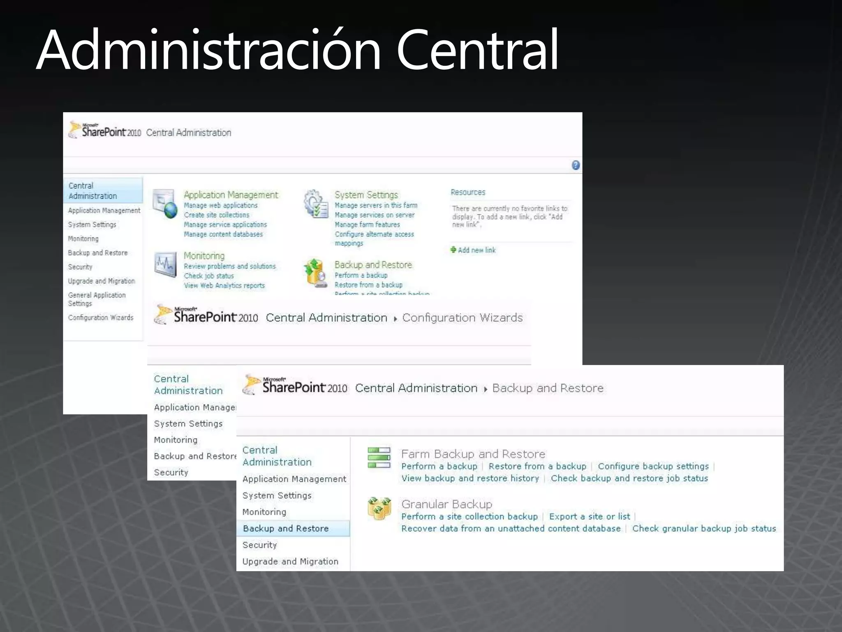The image size is (842, 632).
Task: Select Configuration Wizards in the left navigation
Action: [x=101, y=318]
